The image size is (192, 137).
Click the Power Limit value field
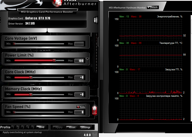79,61
